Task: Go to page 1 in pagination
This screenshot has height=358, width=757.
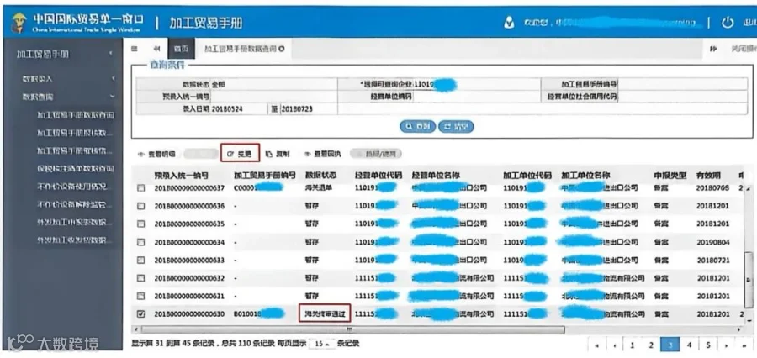Action: [x=632, y=345]
